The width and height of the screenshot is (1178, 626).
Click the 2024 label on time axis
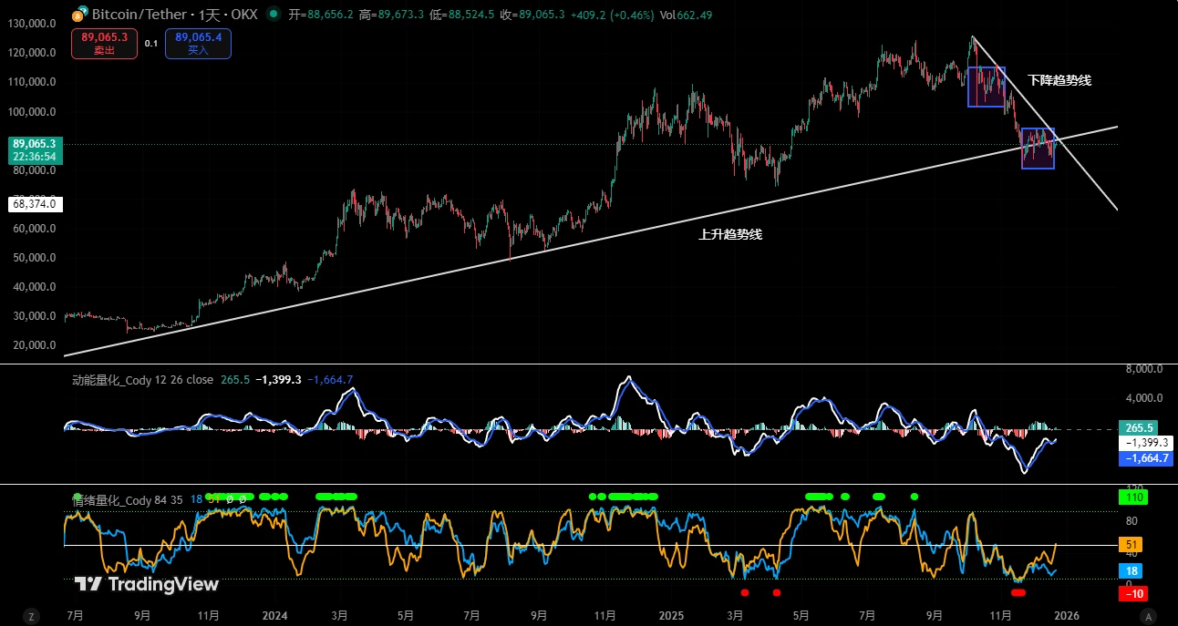(x=274, y=615)
